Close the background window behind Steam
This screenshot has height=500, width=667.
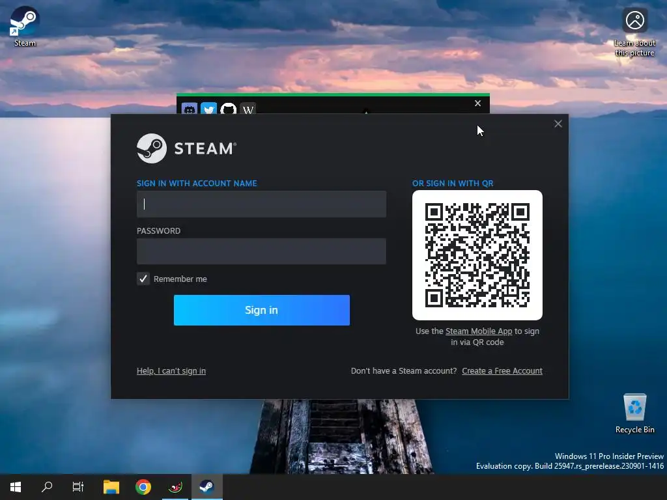point(477,104)
